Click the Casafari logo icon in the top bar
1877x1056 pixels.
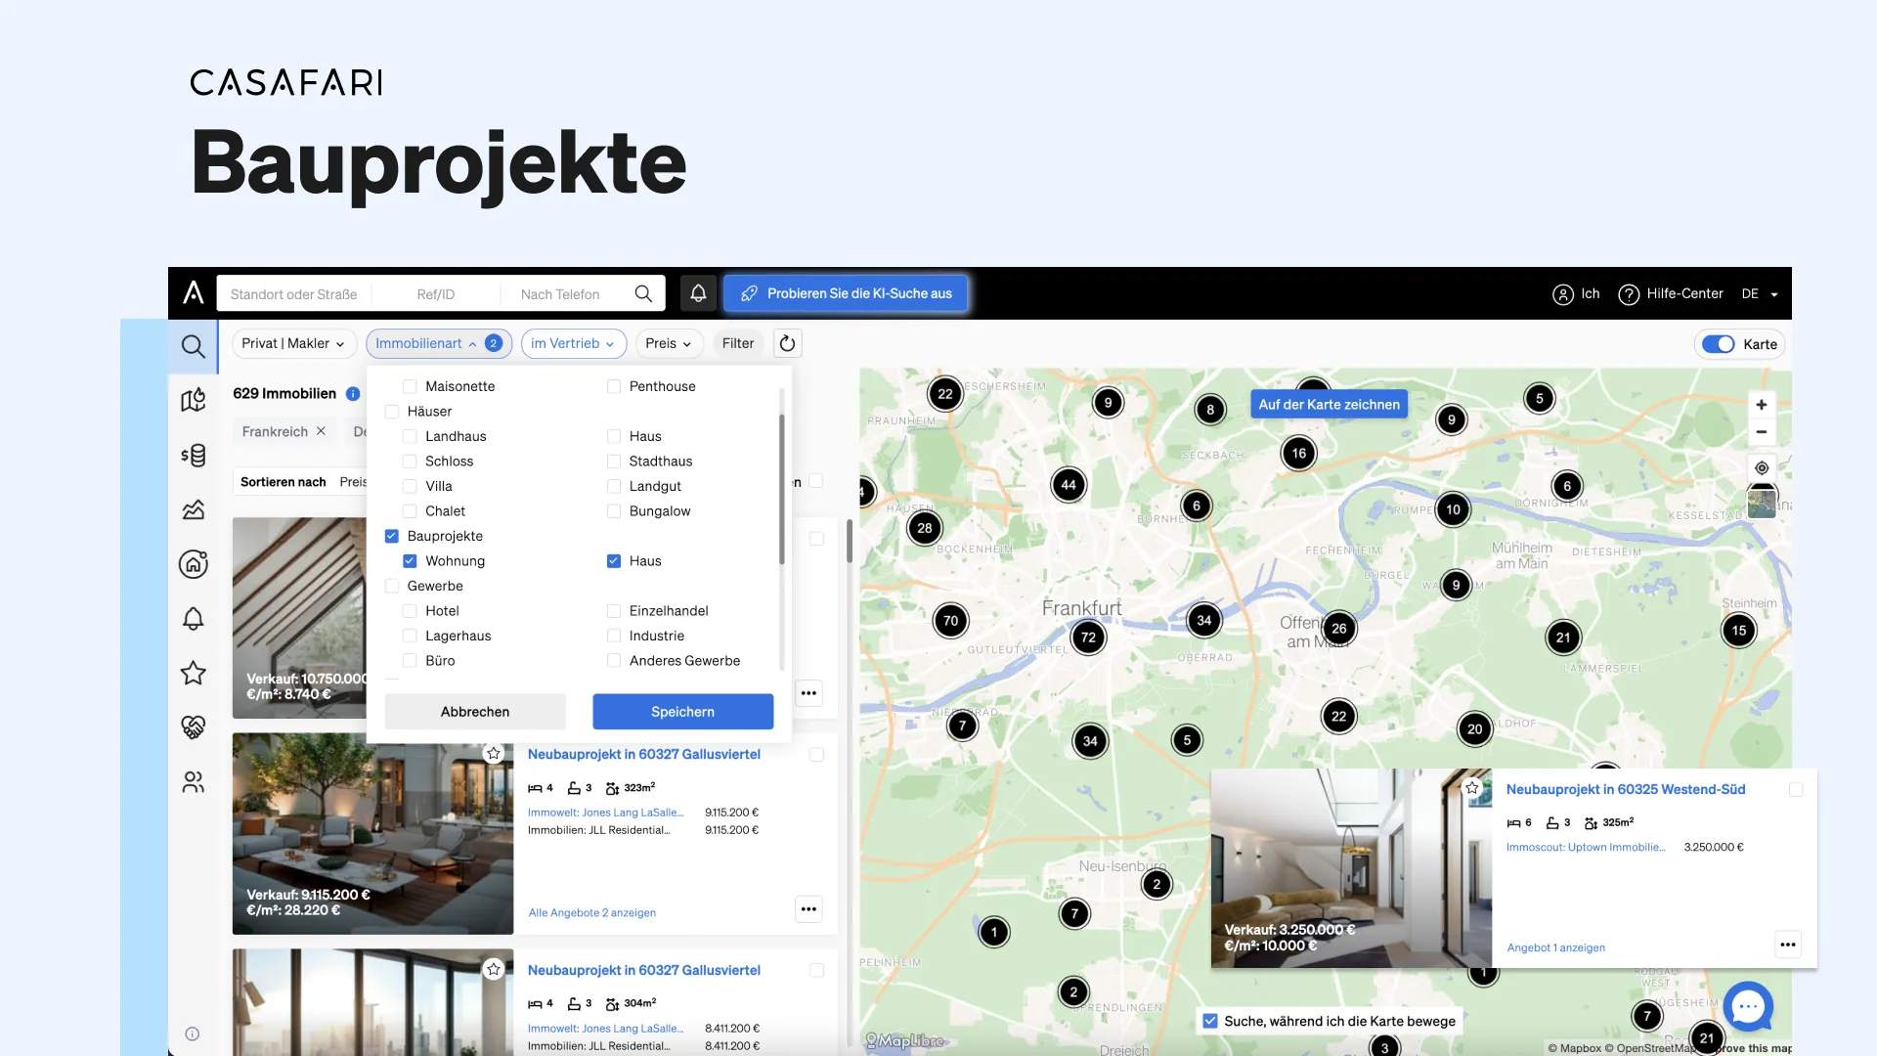194,292
